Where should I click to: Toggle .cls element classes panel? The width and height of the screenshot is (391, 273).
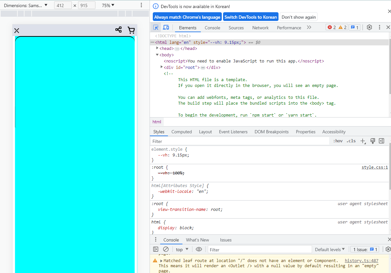click(x=351, y=141)
